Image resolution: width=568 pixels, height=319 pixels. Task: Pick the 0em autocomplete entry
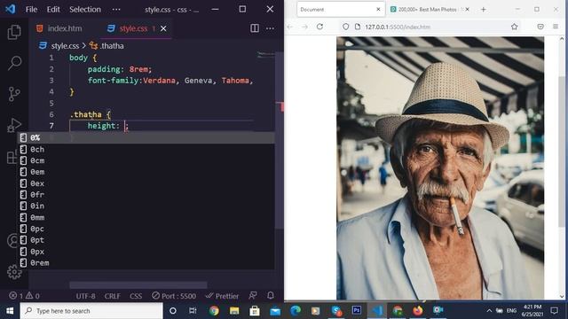point(146,172)
